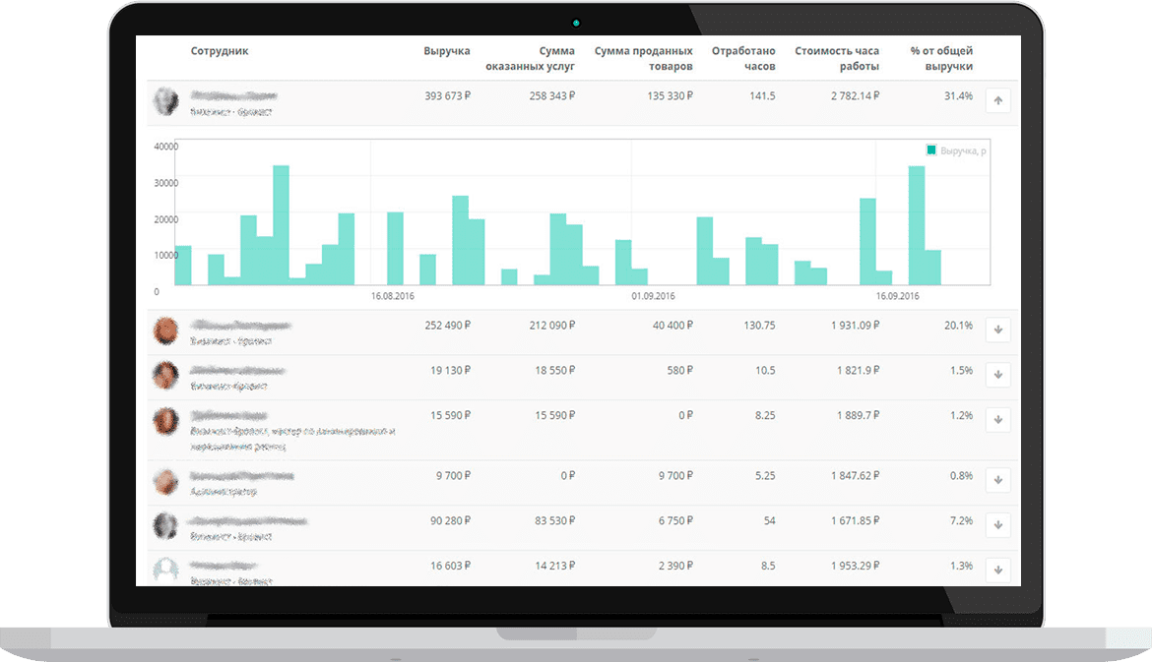Select the 212 090 ₽ services cell
Image resolution: width=1152 pixels, height=662 pixels.
551,326
